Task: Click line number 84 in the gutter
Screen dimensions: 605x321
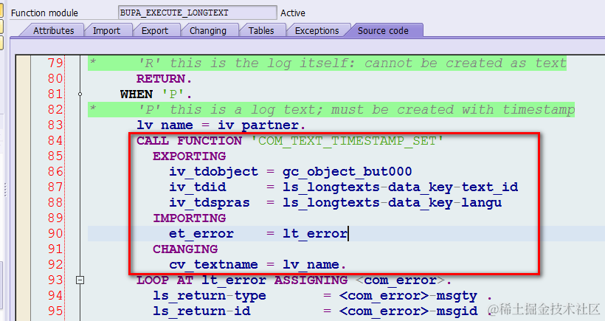Action: (55, 140)
